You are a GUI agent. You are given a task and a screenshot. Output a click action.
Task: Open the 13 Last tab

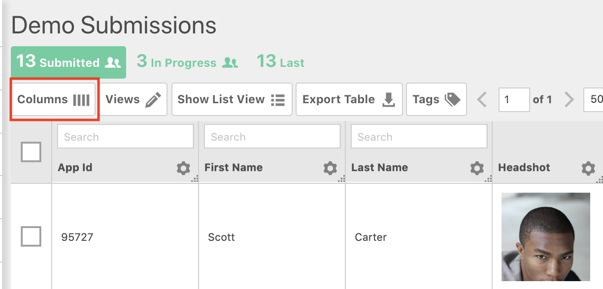[280, 62]
